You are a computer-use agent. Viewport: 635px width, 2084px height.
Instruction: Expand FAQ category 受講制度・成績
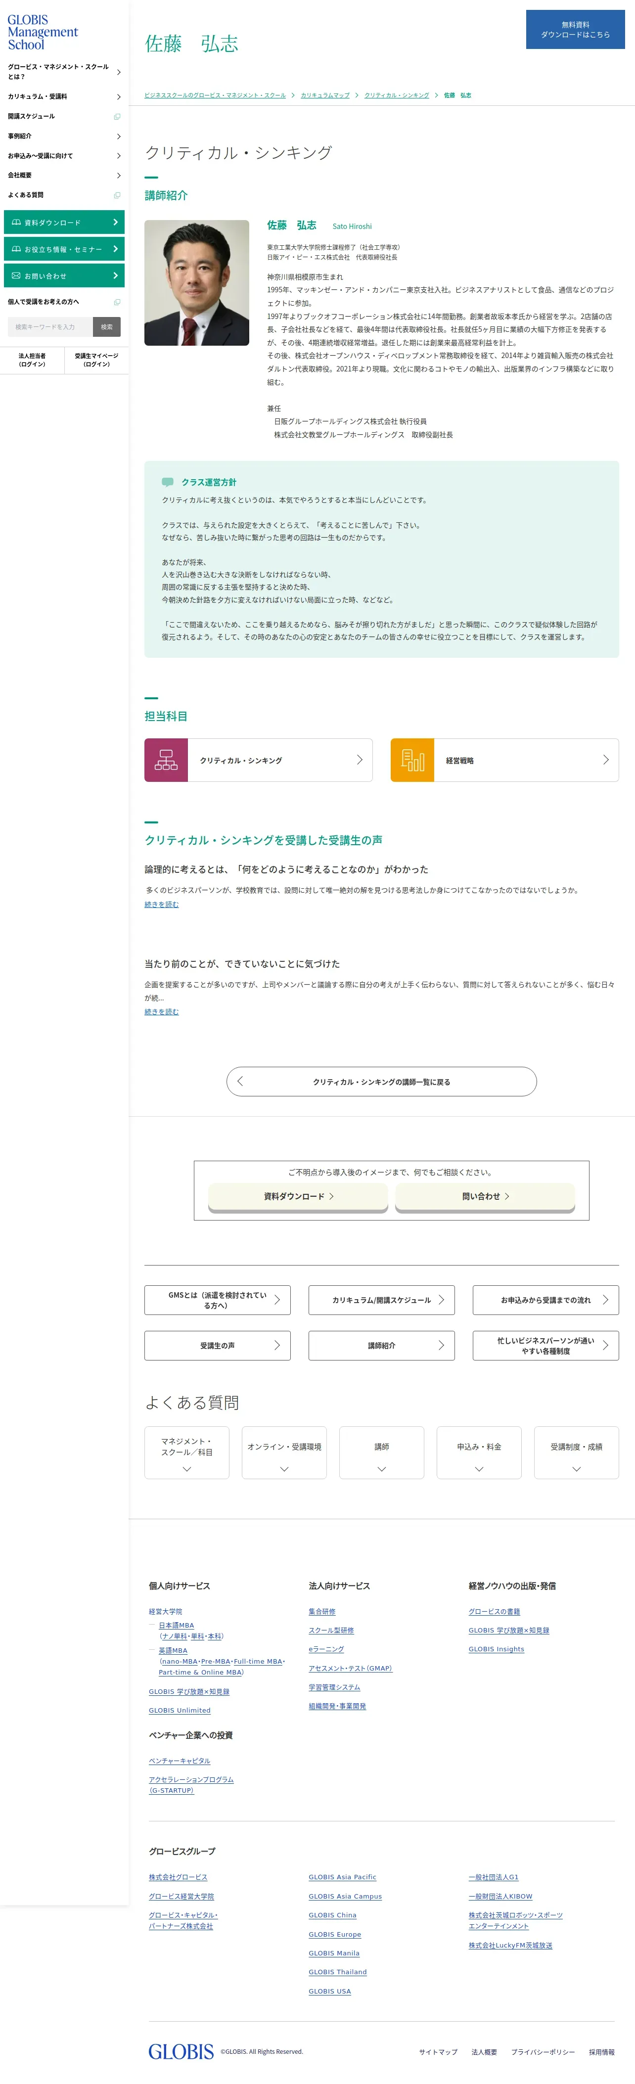click(x=577, y=1452)
